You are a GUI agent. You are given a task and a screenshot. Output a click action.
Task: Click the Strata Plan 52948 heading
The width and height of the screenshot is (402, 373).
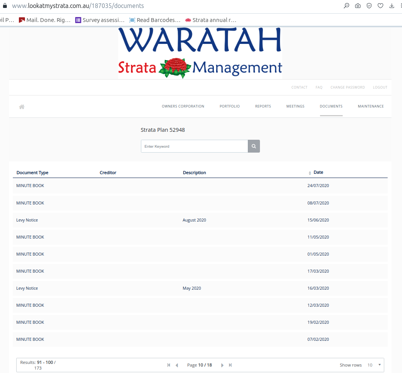point(163,130)
